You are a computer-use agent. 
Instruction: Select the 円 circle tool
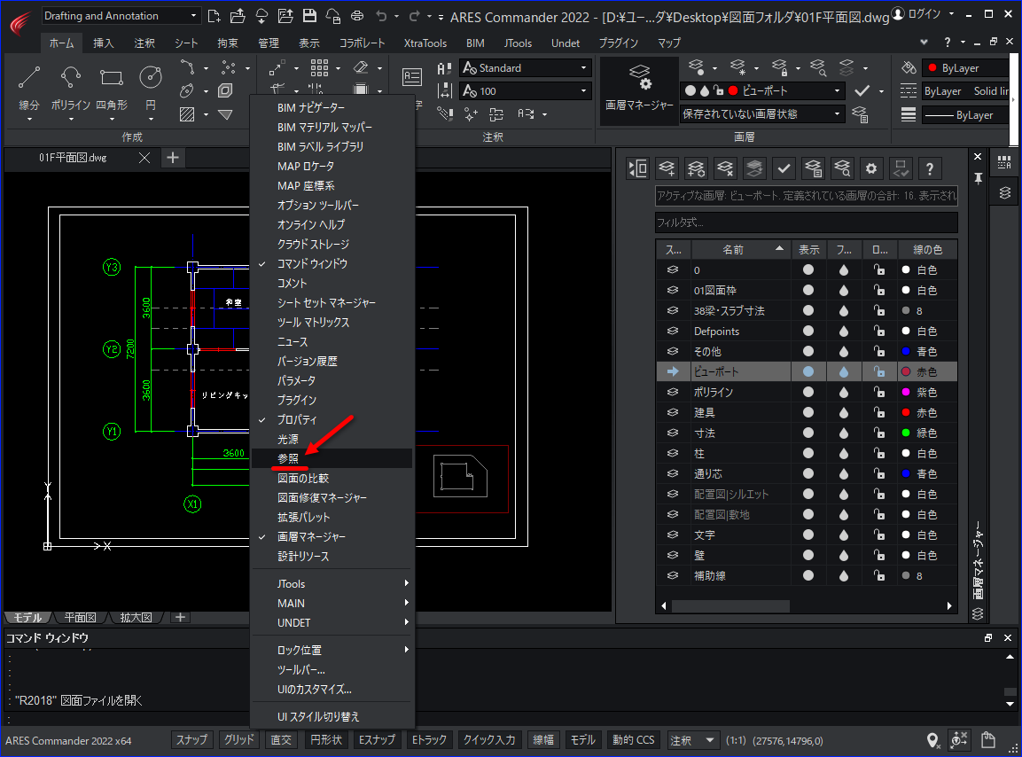[x=151, y=88]
